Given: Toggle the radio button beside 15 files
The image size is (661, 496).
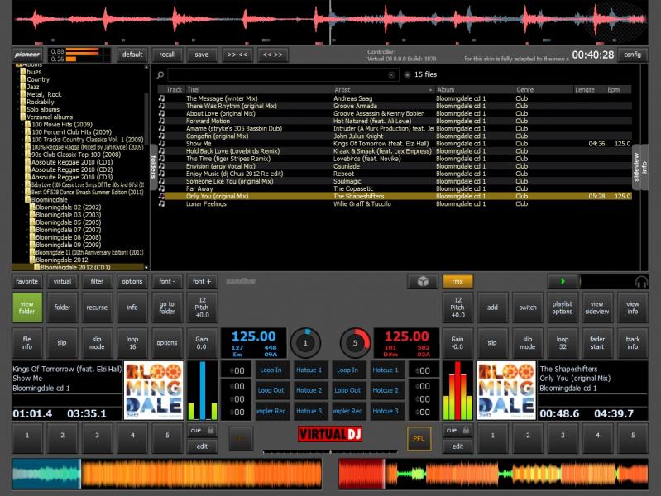Looking at the screenshot, I should [407, 75].
